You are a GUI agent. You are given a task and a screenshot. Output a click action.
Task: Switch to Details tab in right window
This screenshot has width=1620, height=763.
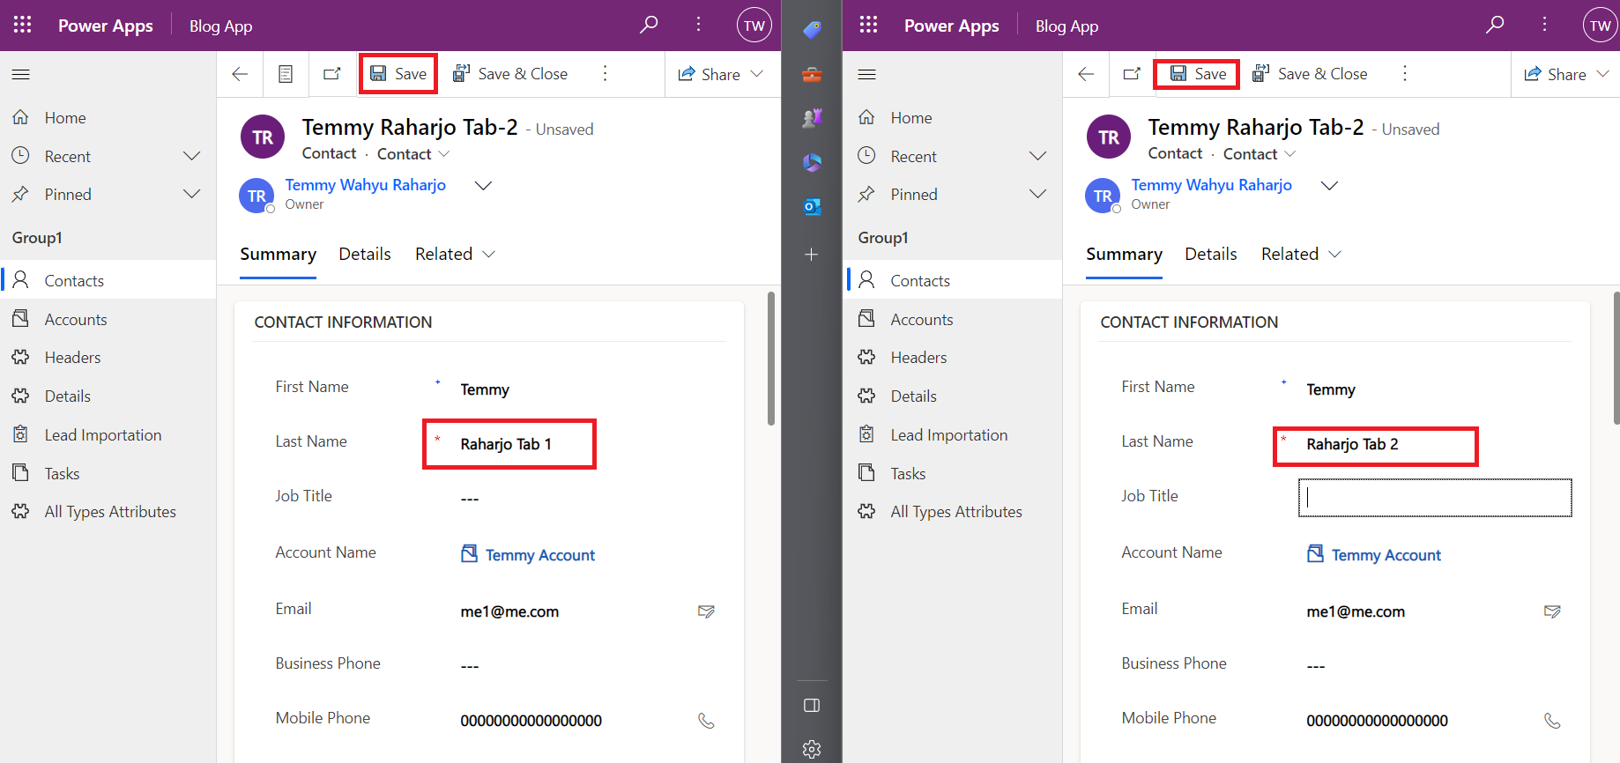[1211, 254]
